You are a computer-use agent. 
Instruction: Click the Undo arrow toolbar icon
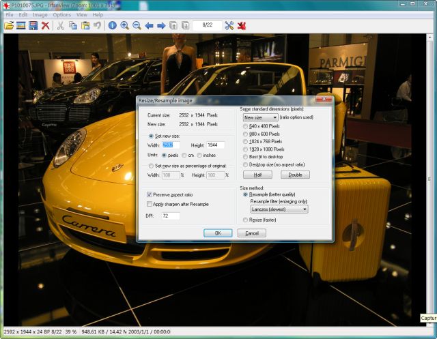(97, 26)
